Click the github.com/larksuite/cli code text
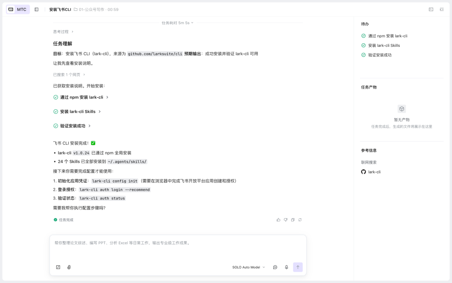Image resolution: width=452 pixels, height=283 pixels. coord(155,54)
